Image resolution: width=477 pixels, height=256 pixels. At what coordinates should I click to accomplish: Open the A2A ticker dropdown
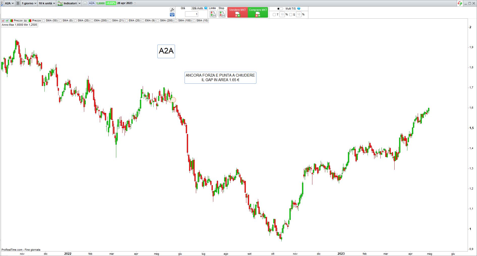coord(9,3)
